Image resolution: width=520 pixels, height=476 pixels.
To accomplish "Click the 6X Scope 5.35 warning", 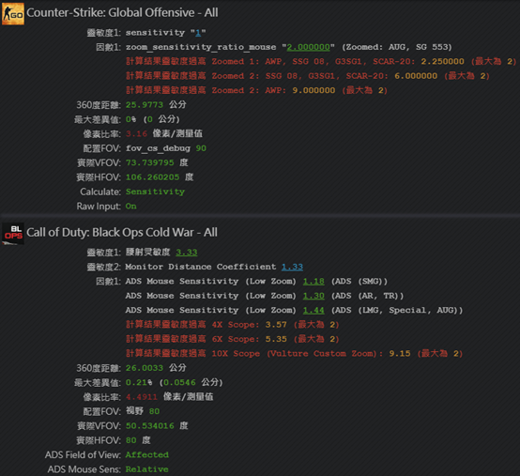I will 232,339.
